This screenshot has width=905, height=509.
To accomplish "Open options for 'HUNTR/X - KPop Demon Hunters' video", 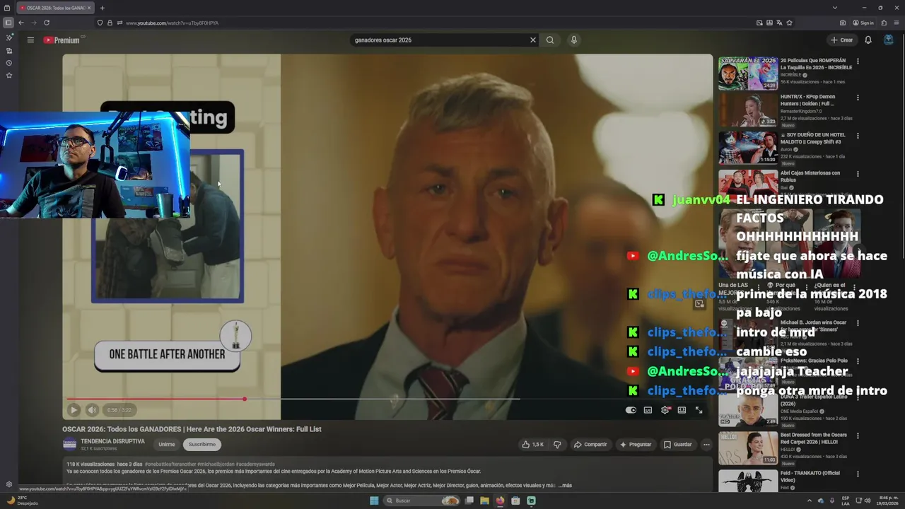I will coord(858,98).
